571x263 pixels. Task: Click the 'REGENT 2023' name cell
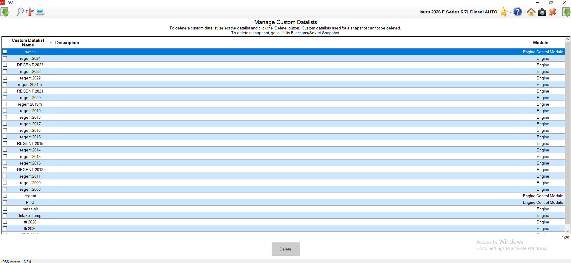click(x=30, y=65)
